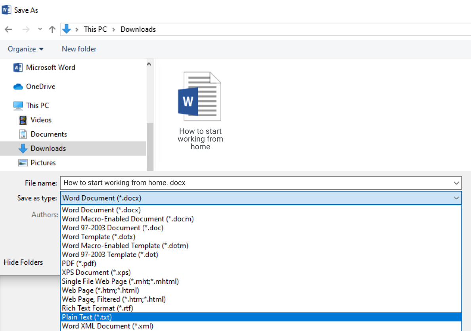This screenshot has height=331, width=471.
Task: Select the Pictures folder icon
Action: [x=23, y=162]
